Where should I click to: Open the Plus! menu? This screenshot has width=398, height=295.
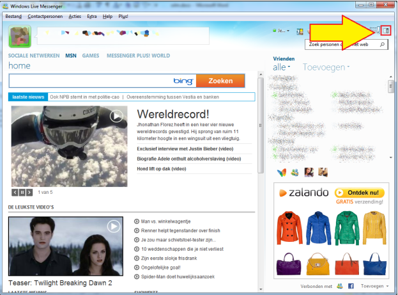(x=123, y=16)
